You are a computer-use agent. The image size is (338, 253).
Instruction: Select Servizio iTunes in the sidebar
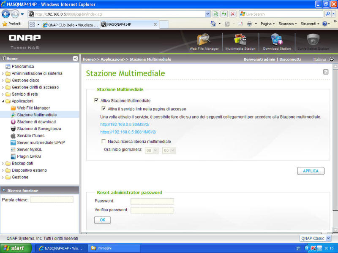30,135
